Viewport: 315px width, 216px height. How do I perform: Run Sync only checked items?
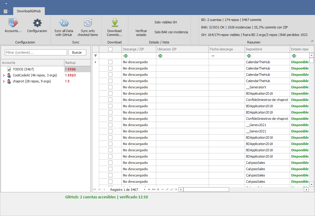[x=88, y=28]
